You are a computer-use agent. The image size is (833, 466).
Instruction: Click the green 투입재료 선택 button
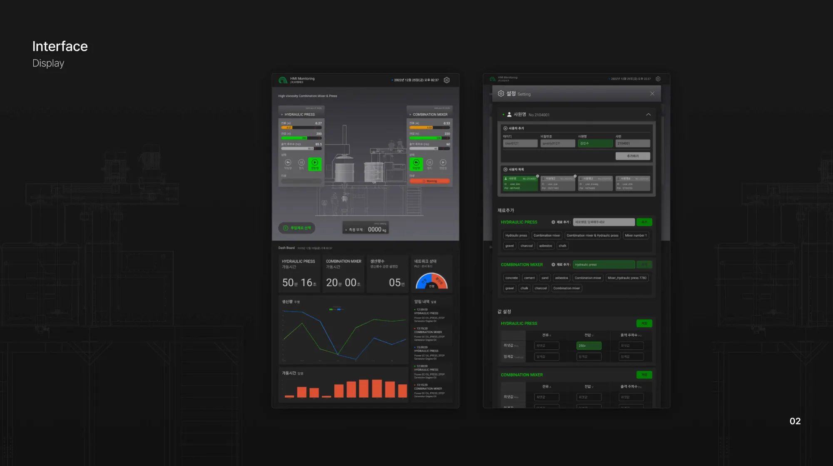297,228
